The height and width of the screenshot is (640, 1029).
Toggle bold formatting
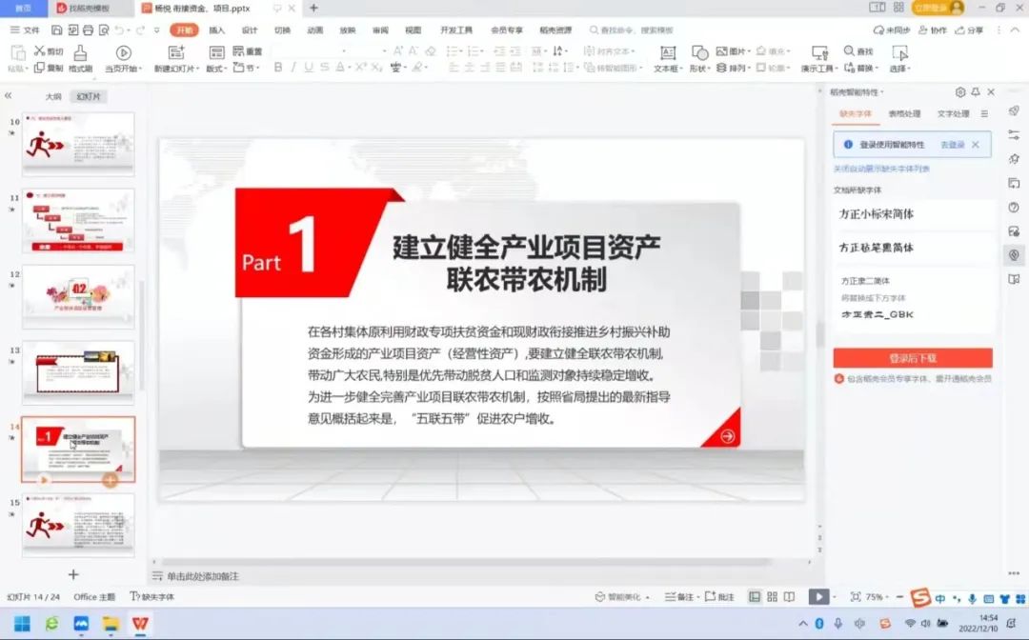(x=278, y=68)
